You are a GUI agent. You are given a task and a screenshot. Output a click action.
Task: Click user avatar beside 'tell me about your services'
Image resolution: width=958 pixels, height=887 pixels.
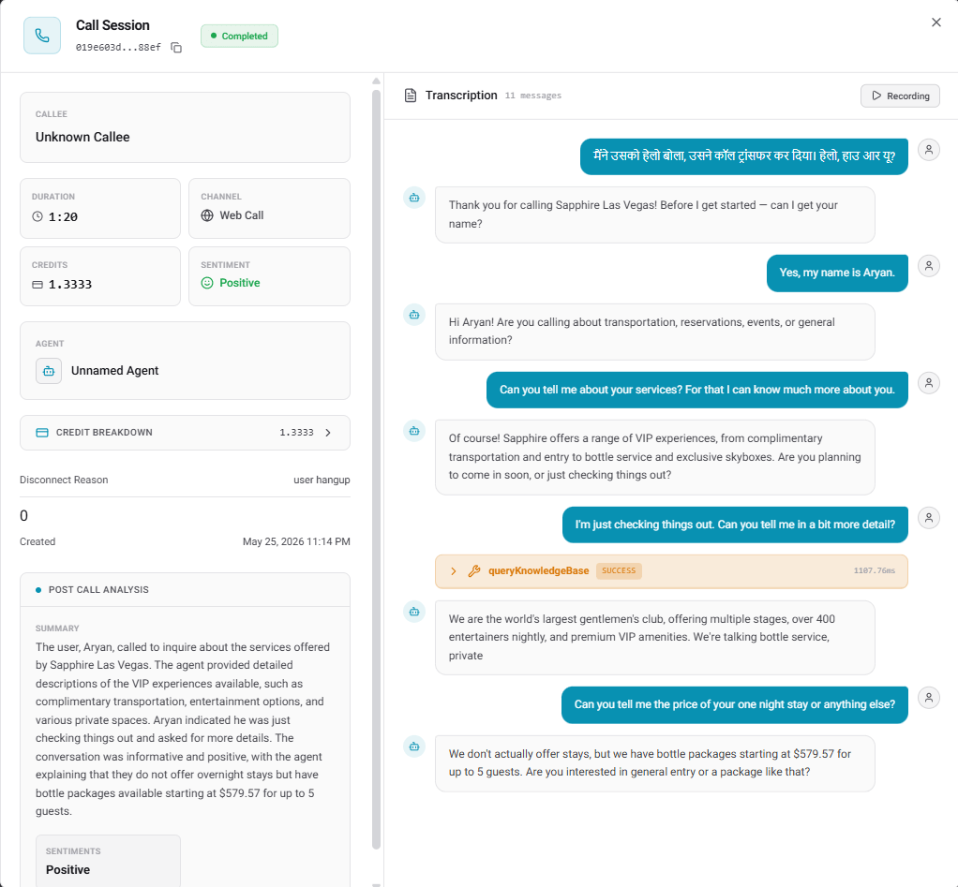pyautogui.click(x=929, y=383)
